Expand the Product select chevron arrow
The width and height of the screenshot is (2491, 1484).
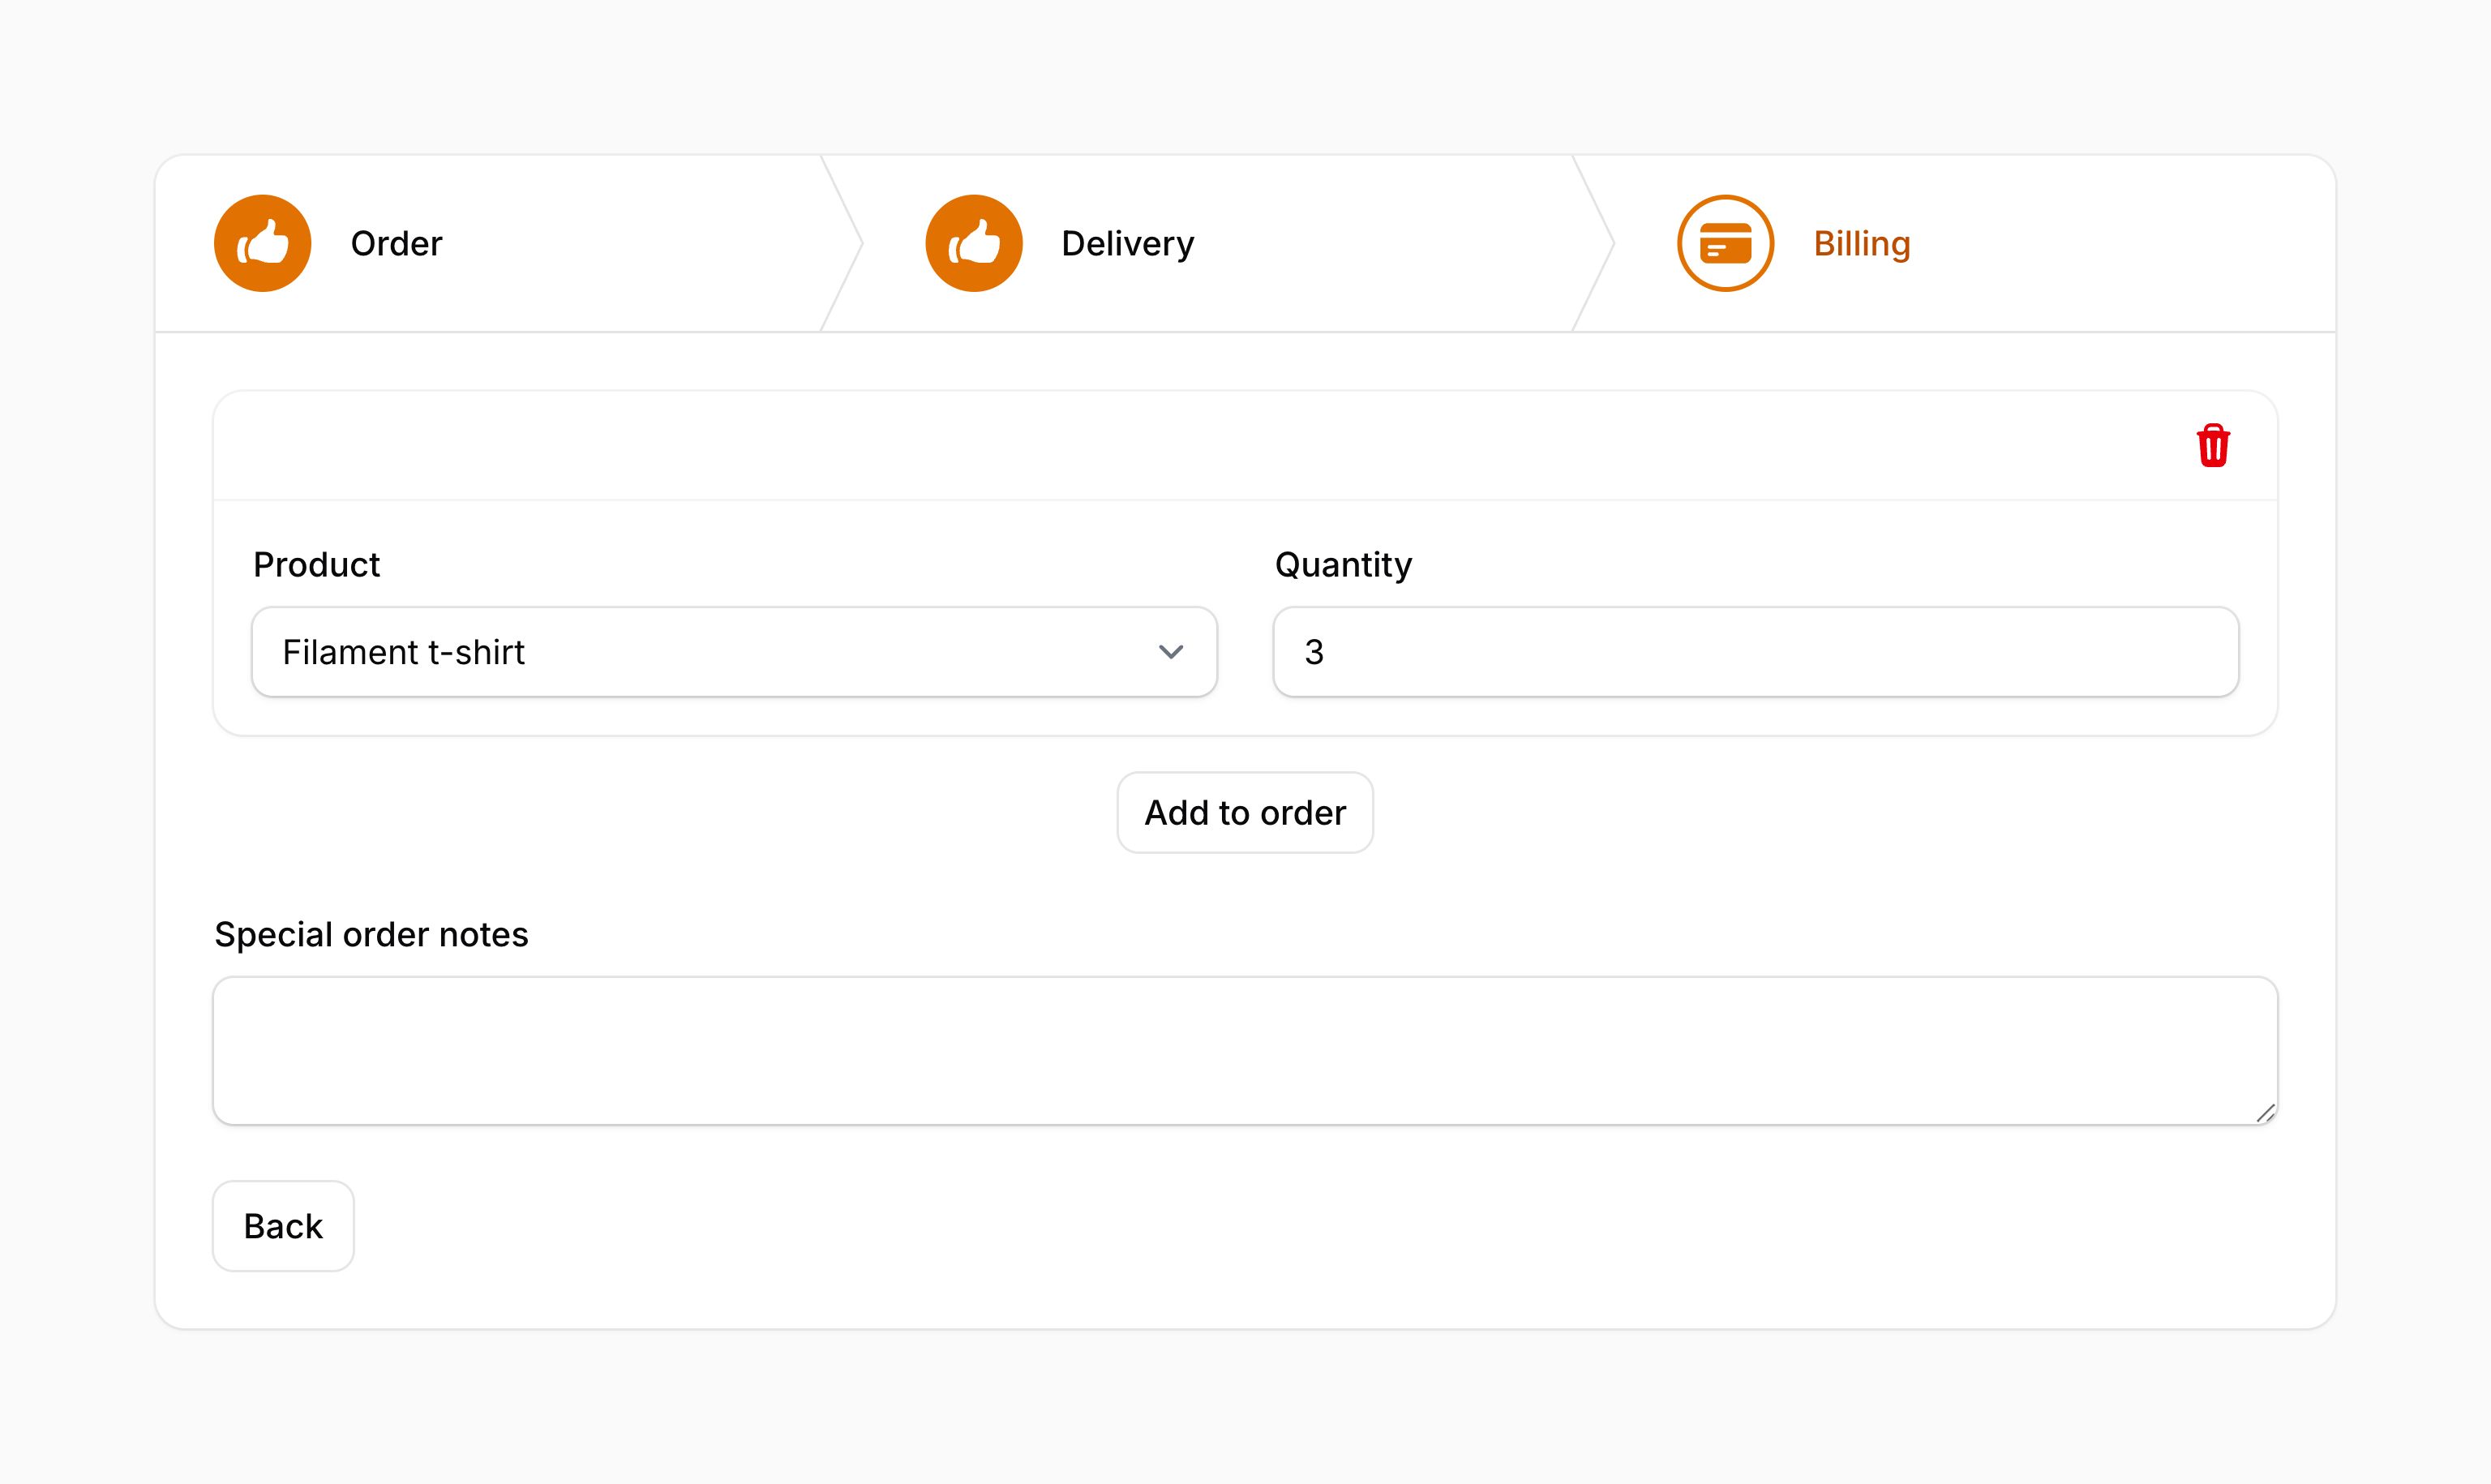pos(1171,652)
